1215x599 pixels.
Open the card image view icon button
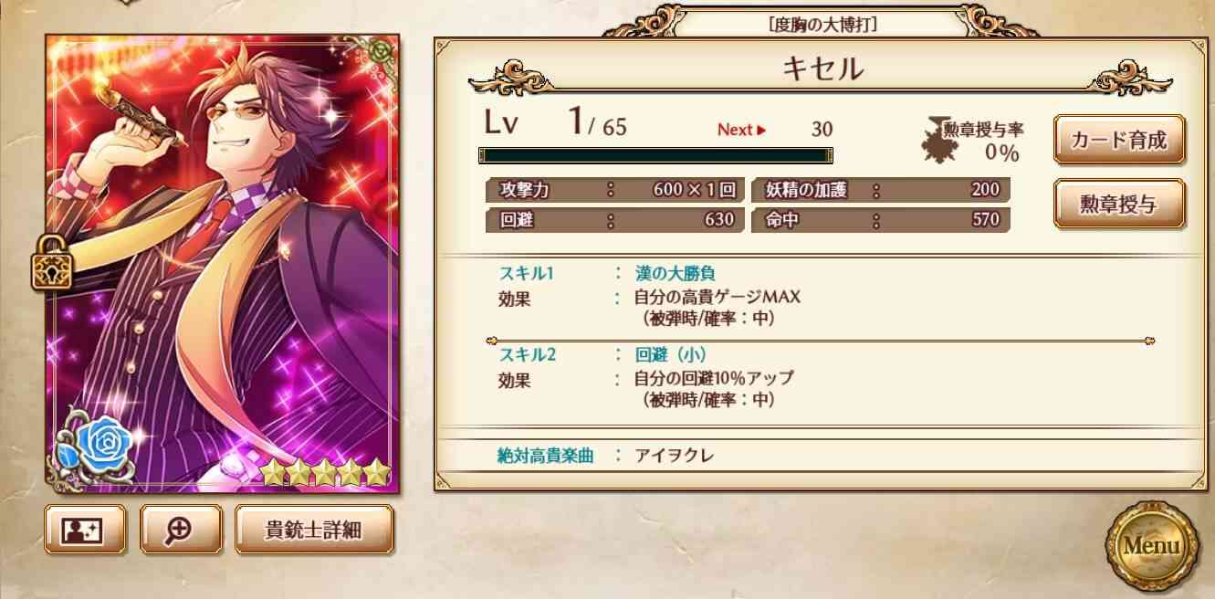86,530
